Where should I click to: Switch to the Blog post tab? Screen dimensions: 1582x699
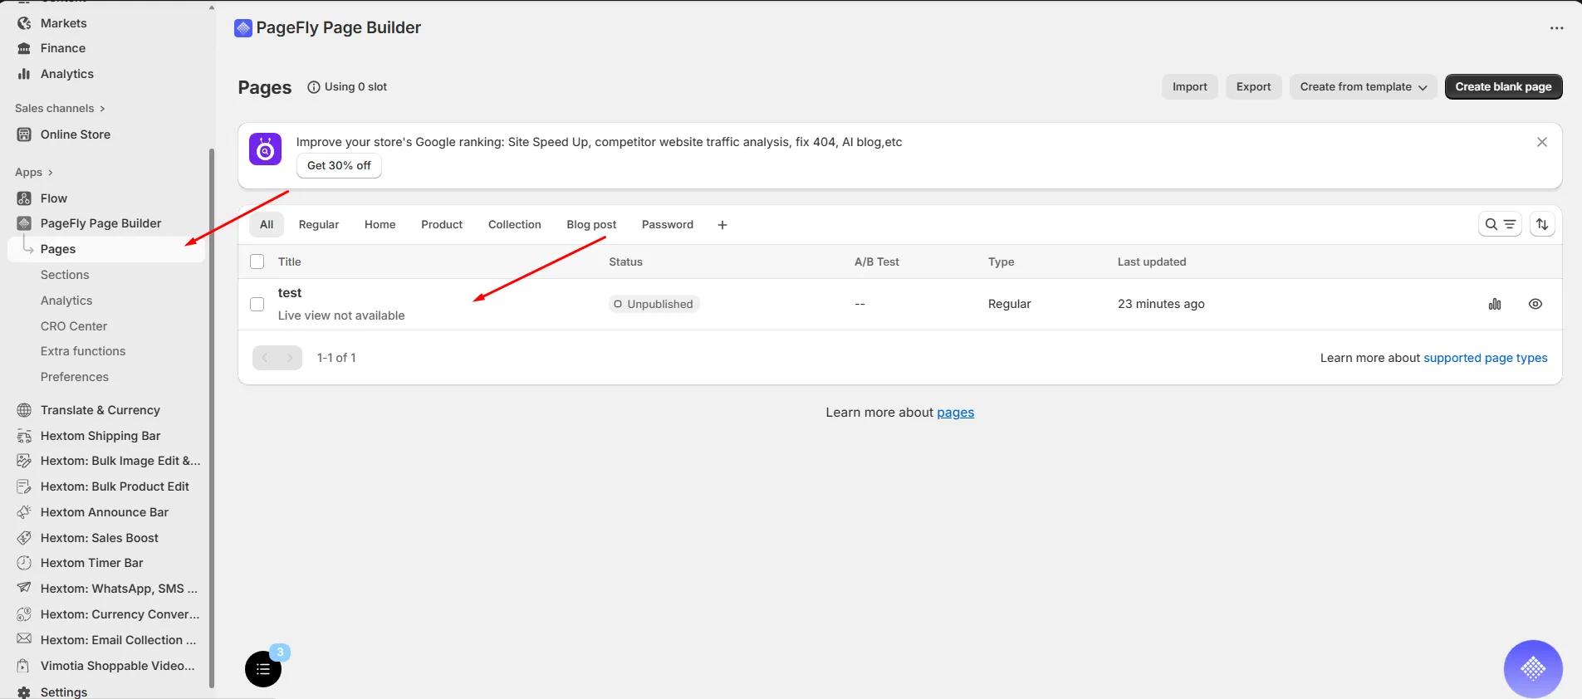point(591,225)
